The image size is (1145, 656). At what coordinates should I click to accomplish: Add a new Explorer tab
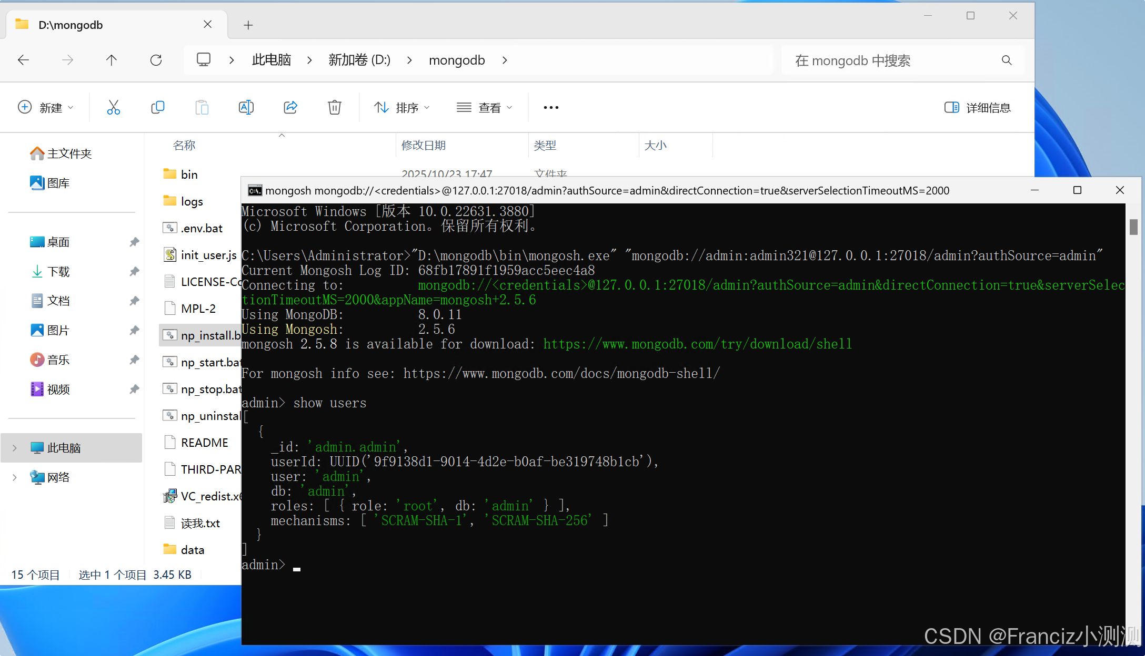pos(248,25)
